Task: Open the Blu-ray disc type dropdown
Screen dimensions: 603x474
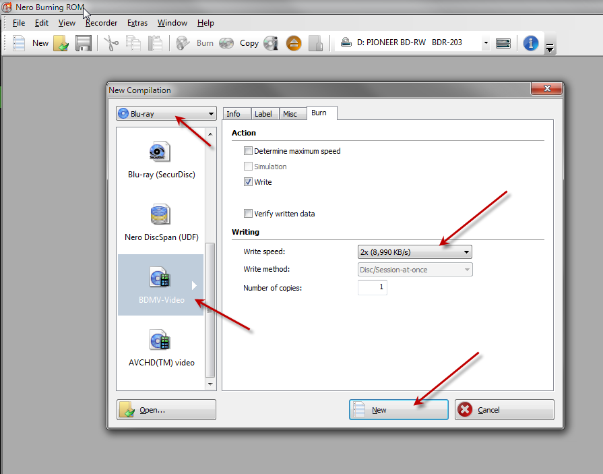Action: pyautogui.click(x=166, y=113)
